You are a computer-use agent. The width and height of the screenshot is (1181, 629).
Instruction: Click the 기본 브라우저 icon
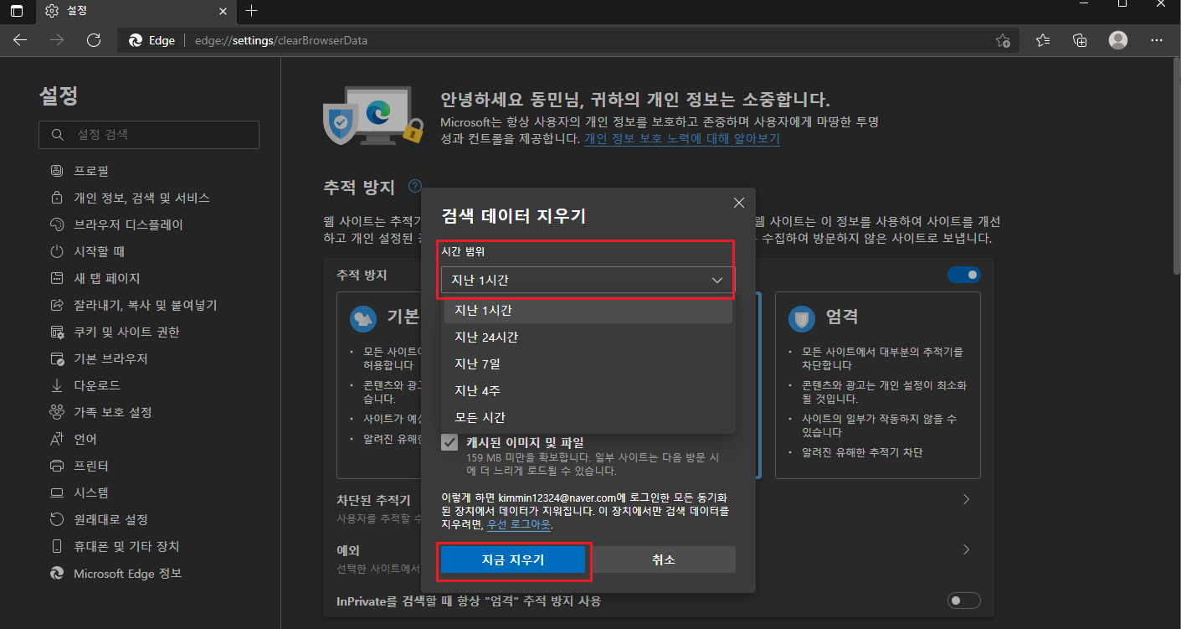tap(57, 358)
